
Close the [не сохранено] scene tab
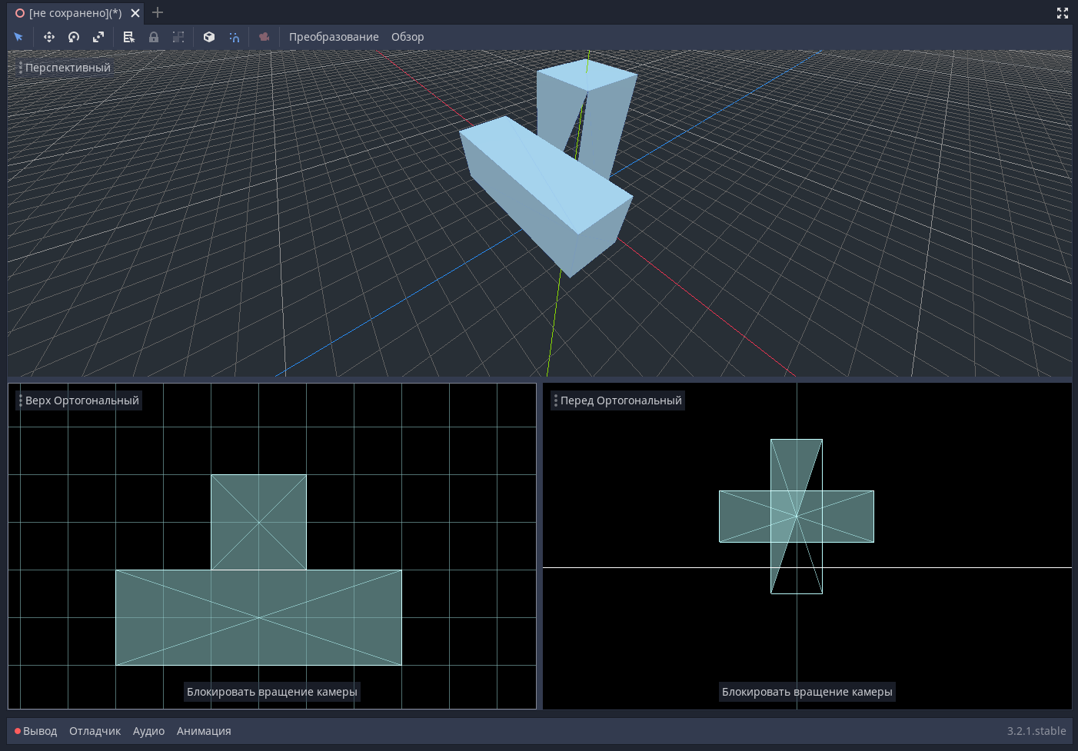click(135, 13)
